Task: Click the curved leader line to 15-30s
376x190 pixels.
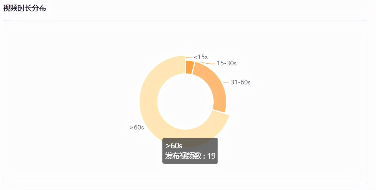Action: pyautogui.click(x=207, y=62)
